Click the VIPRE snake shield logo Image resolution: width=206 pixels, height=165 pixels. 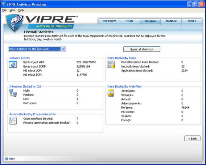[14, 23]
